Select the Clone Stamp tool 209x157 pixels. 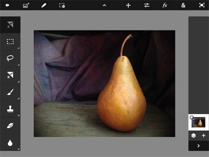(10, 109)
